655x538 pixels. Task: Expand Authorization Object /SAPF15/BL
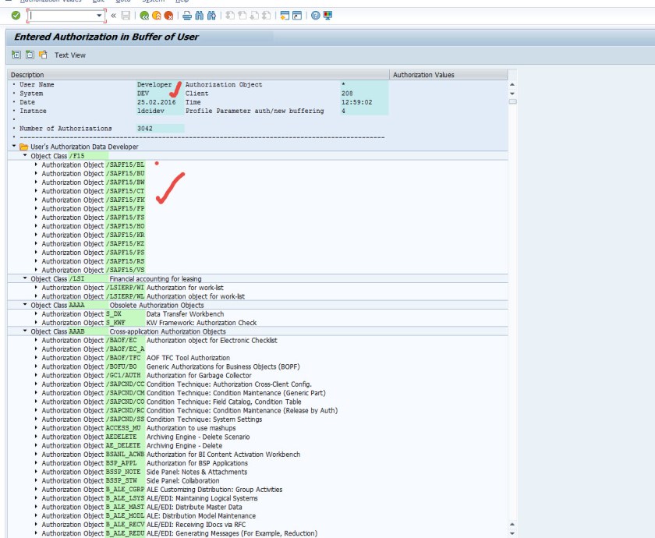[36, 165]
